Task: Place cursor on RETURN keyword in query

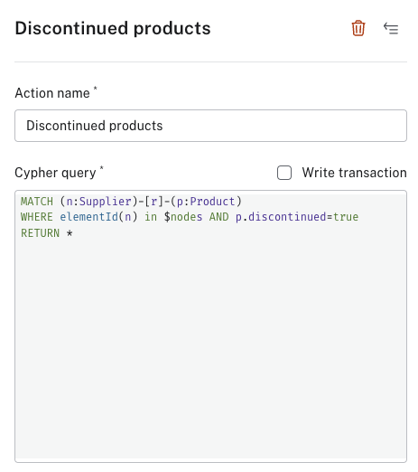Action: coord(40,233)
